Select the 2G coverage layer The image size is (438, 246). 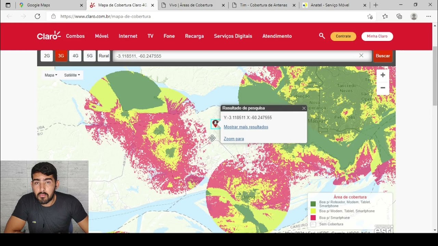(47, 56)
